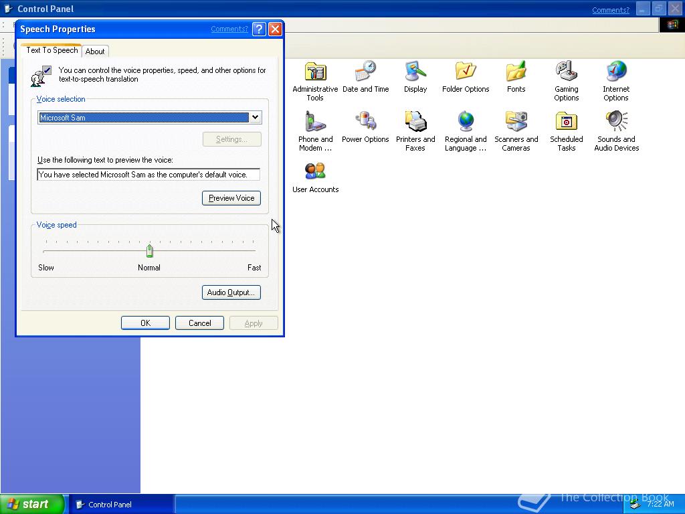This screenshot has height=514, width=685.
Task: Click the Preview Voice button
Action: tap(231, 198)
